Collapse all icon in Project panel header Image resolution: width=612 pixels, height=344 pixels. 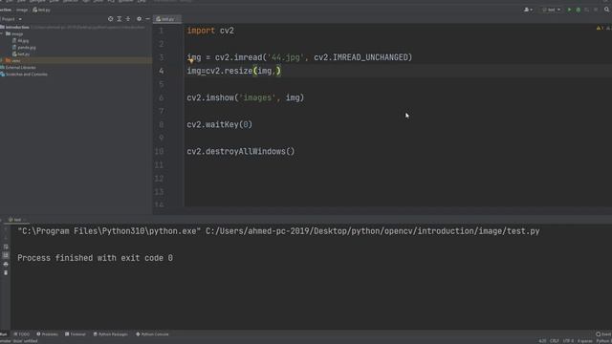127,19
